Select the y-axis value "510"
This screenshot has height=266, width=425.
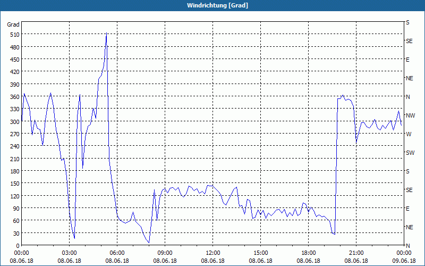(x=15, y=35)
